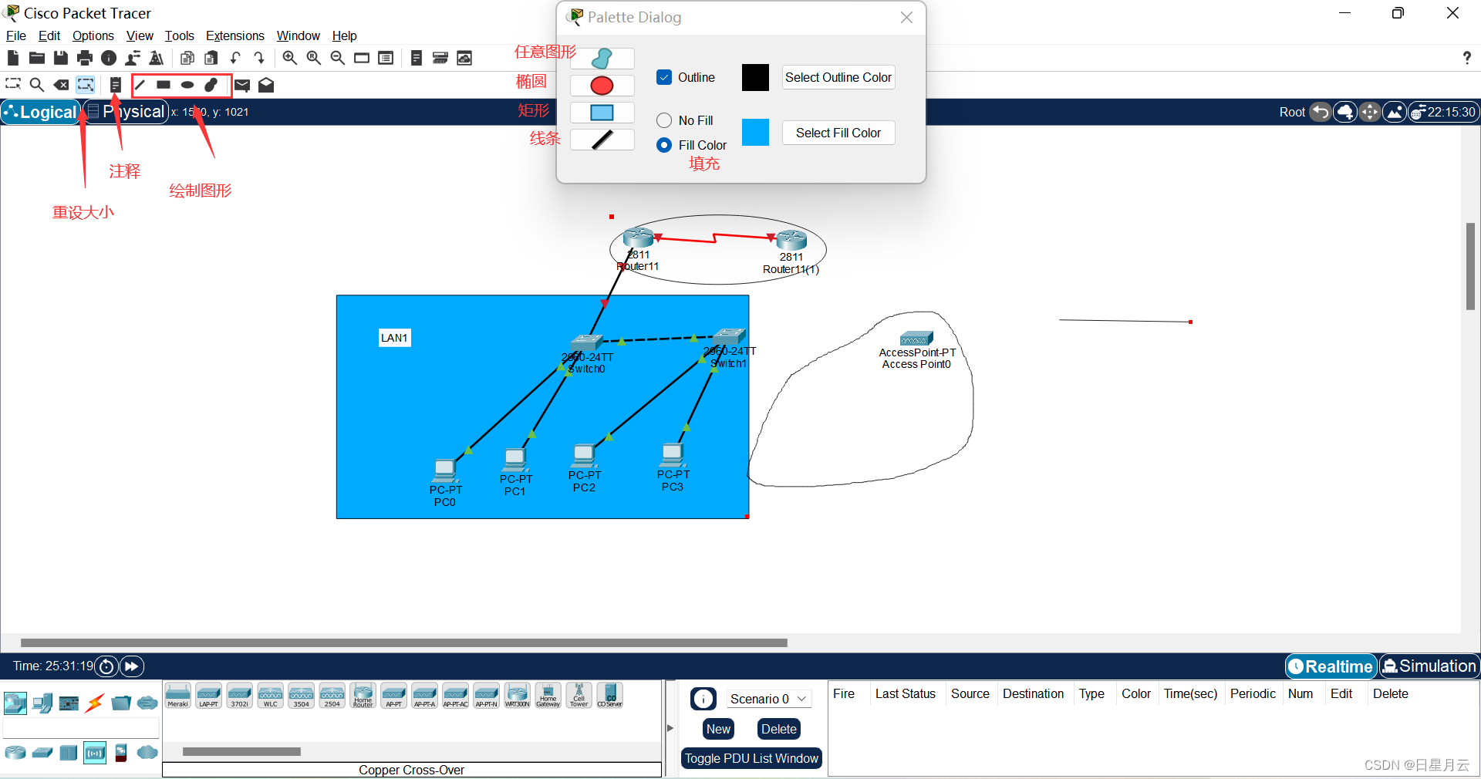This screenshot has width=1481, height=779.
Task: Click the Print icon
Action: (x=85, y=58)
